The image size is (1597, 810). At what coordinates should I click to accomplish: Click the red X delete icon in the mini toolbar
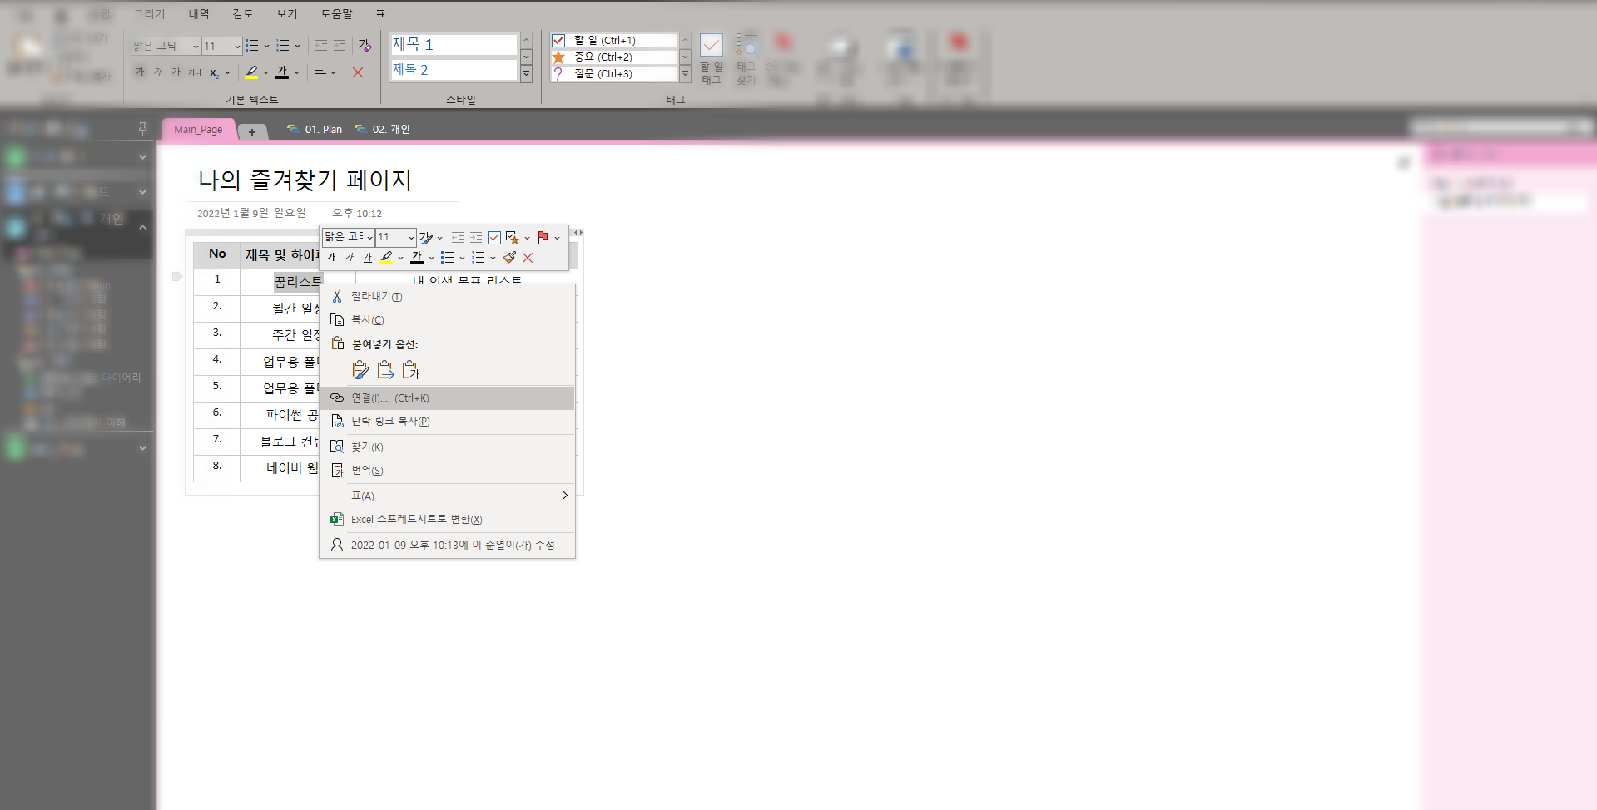click(528, 258)
